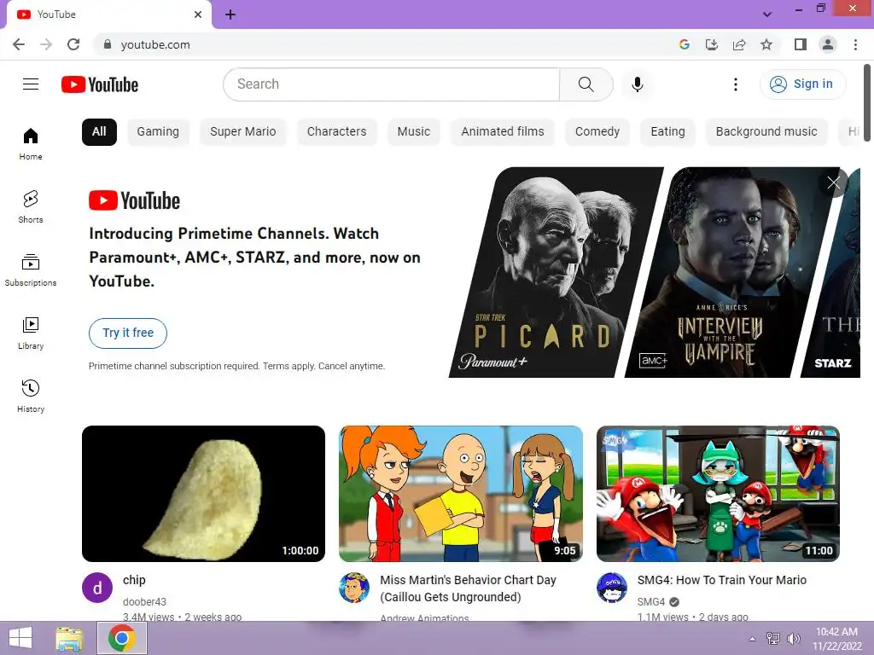This screenshot has height=655, width=874.
Task: Click the youtube.com address bar
Action: click(385, 44)
